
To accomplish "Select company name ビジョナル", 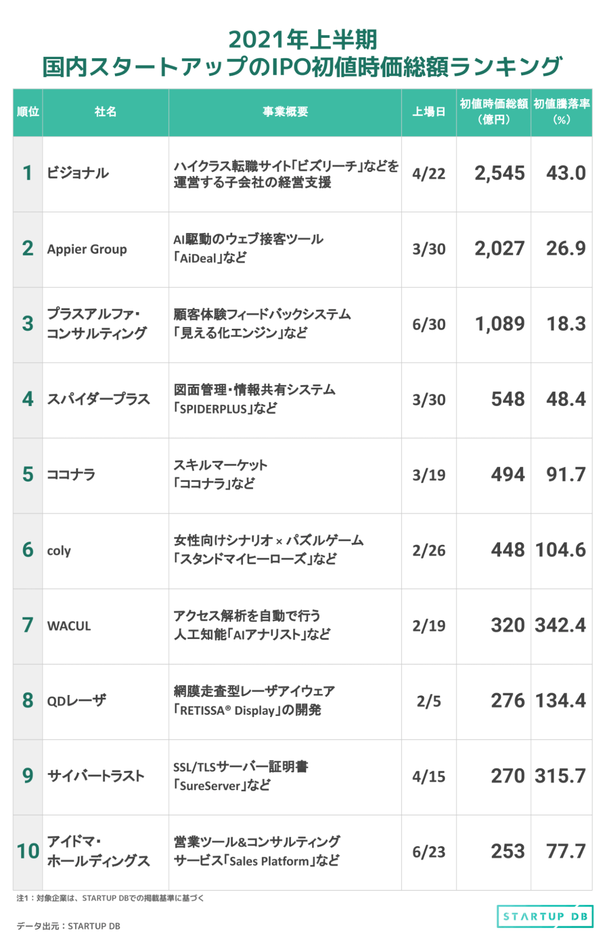I will pyautogui.click(x=78, y=173).
